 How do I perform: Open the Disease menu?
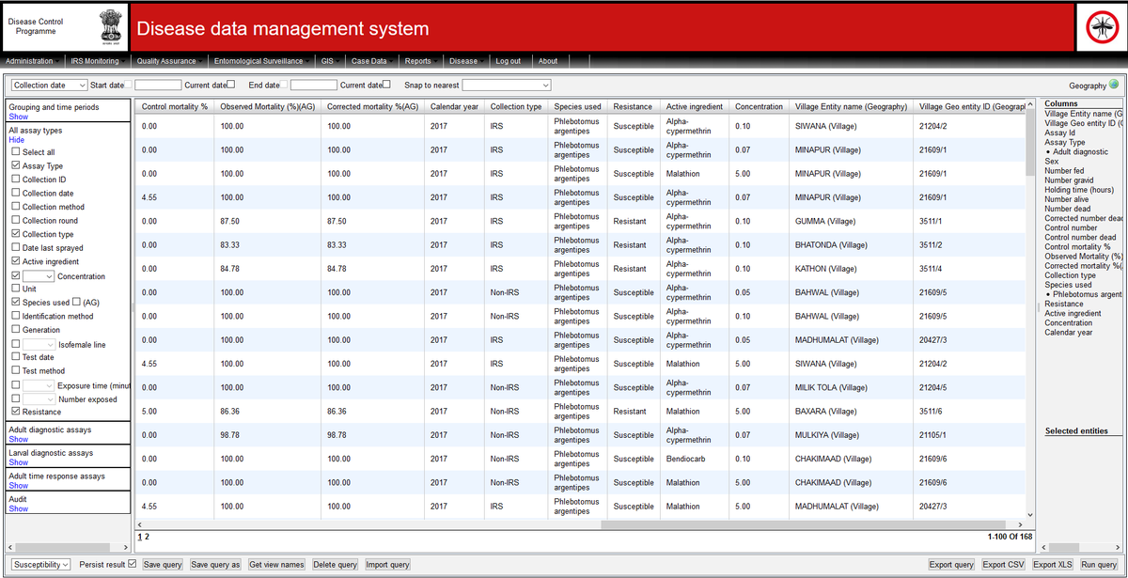(x=466, y=61)
